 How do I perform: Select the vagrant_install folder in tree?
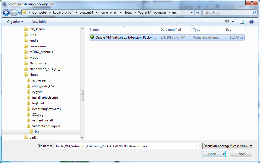[43, 120]
